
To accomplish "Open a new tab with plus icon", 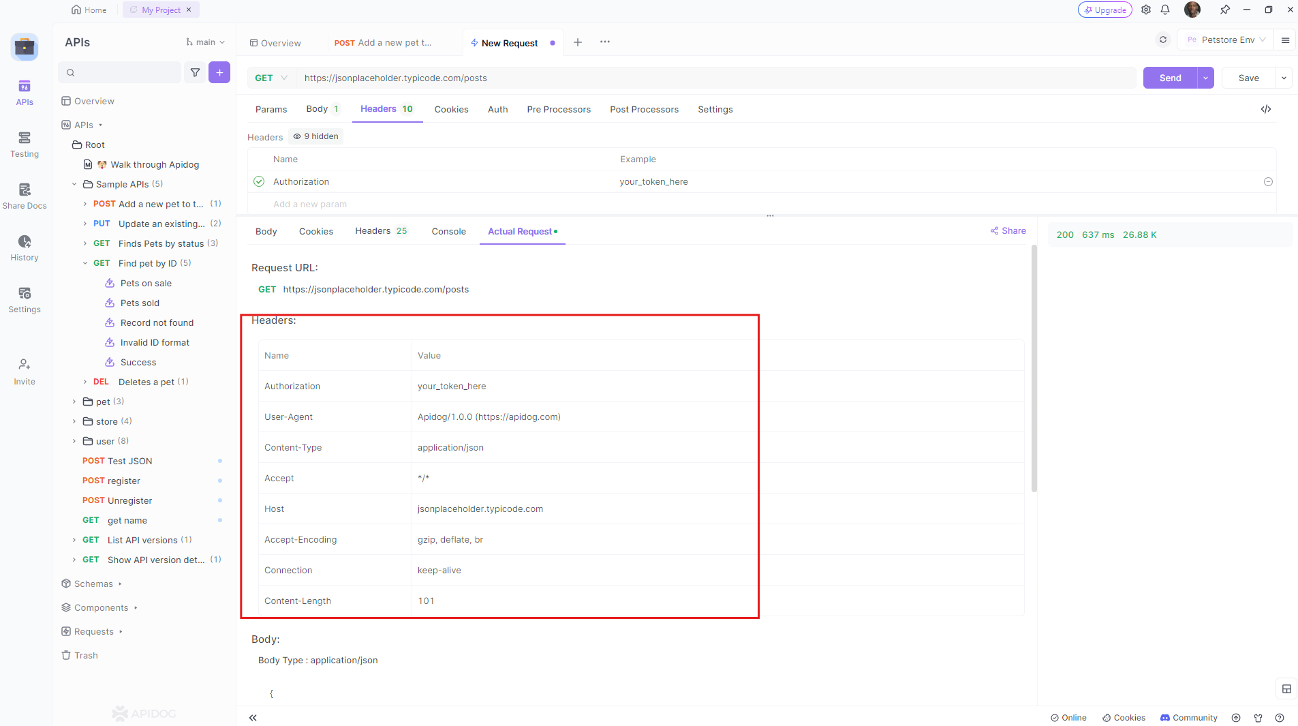I will (x=578, y=42).
